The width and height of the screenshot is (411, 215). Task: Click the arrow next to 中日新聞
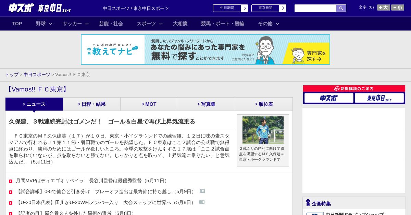[x=245, y=8]
